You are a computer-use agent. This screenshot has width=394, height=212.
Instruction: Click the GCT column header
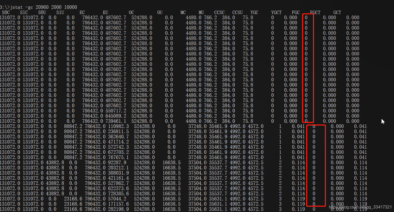pyautogui.click(x=337, y=12)
